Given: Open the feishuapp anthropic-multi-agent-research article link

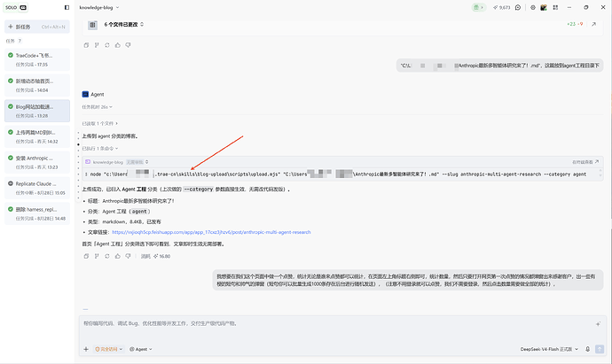Looking at the screenshot, I should point(211,232).
